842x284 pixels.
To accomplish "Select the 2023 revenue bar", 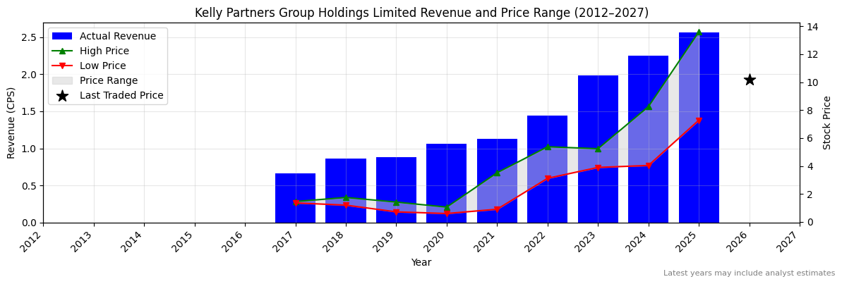I will (x=598, y=149).
